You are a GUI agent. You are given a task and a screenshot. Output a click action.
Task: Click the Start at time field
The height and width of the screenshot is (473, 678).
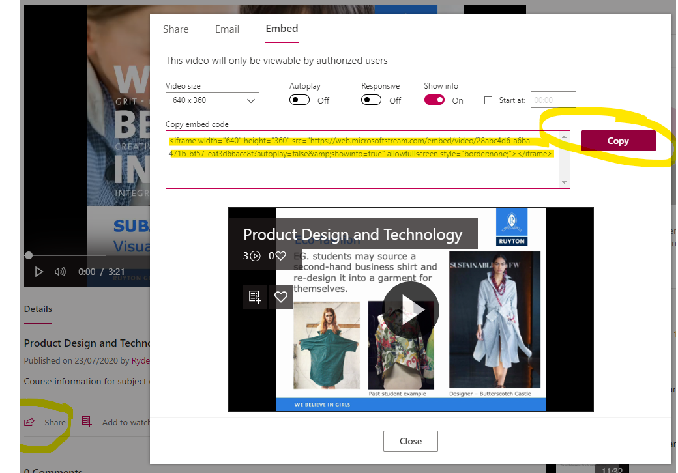coord(553,100)
